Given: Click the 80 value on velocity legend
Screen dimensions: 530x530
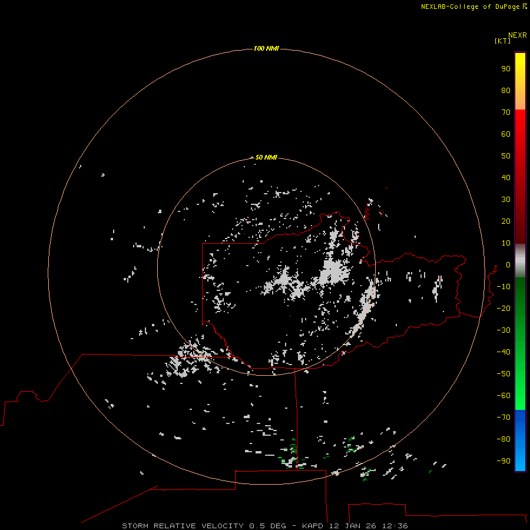Looking at the screenshot, I should (506, 90).
